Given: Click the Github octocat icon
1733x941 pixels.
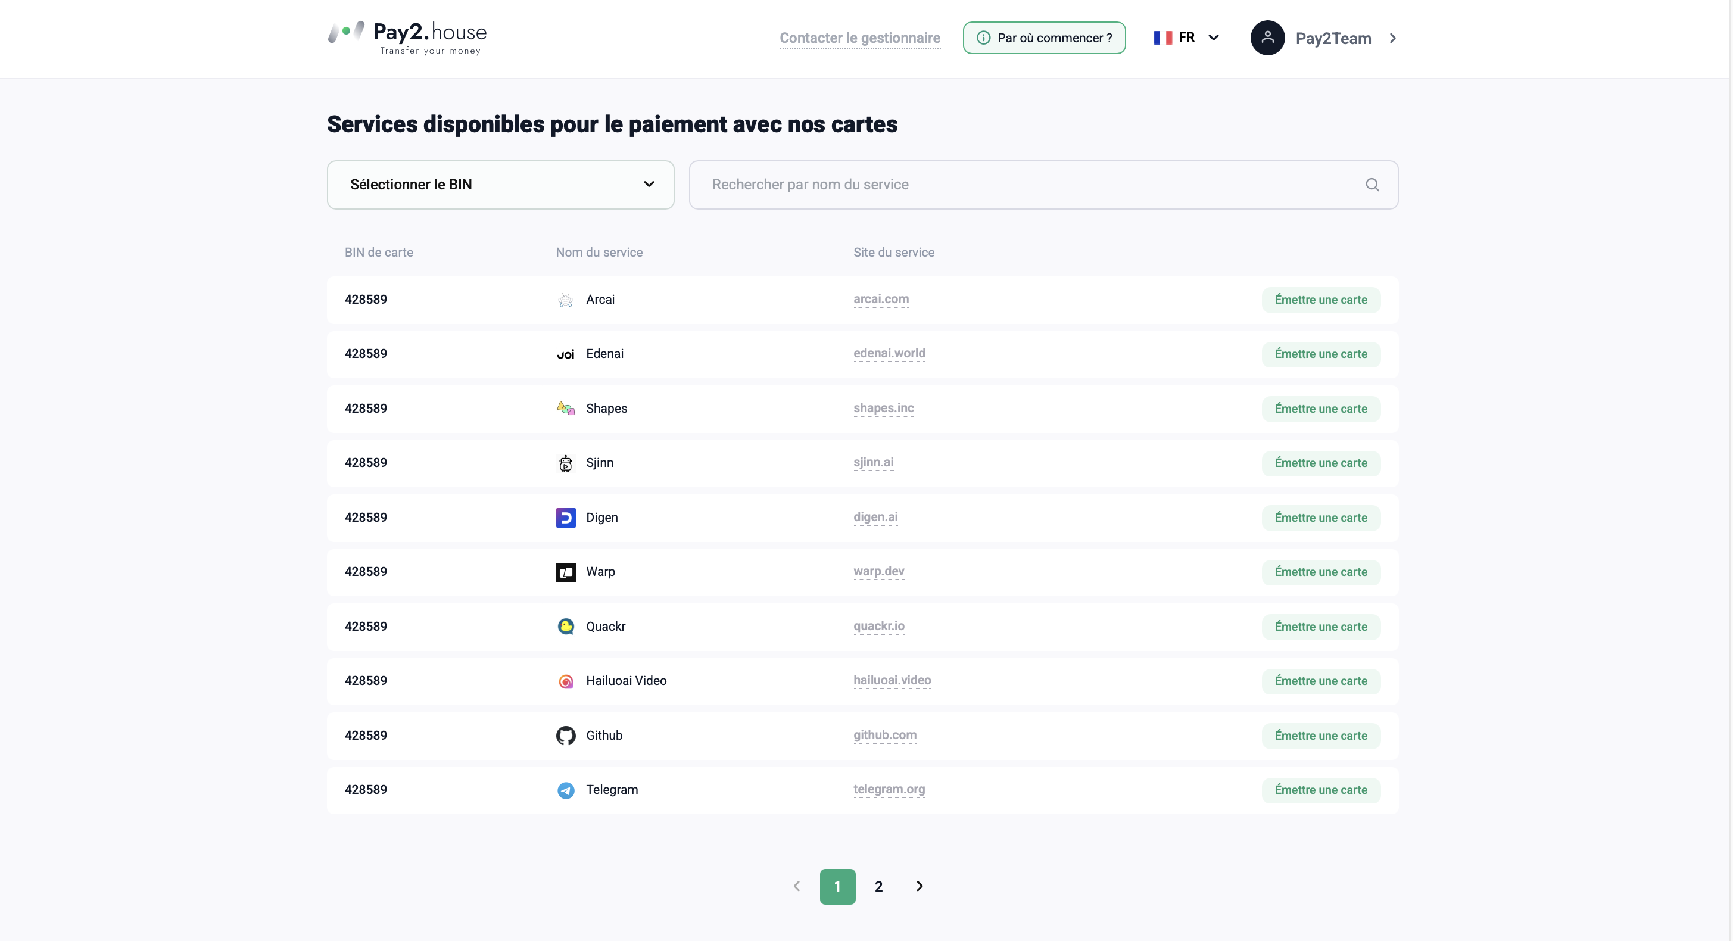Looking at the screenshot, I should (x=566, y=736).
